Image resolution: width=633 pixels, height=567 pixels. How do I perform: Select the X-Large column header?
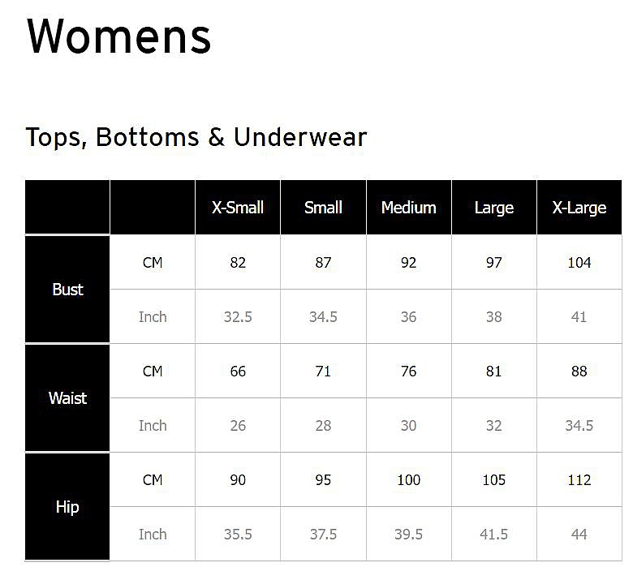pos(579,208)
